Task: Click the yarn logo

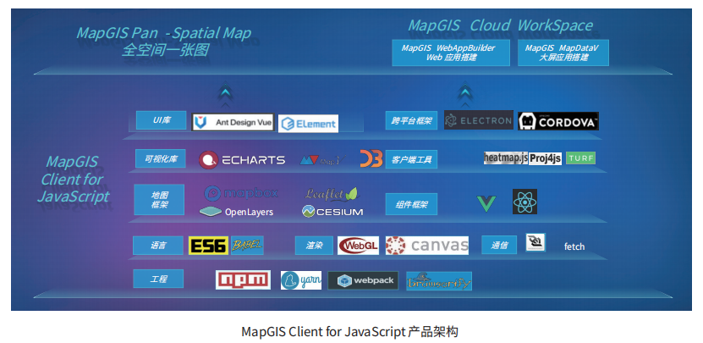Action: (x=301, y=280)
